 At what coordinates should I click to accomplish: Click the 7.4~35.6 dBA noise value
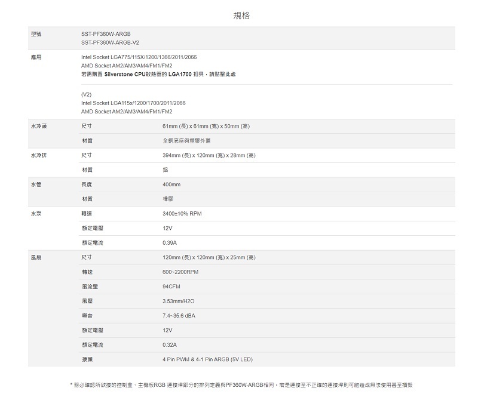pos(179,315)
